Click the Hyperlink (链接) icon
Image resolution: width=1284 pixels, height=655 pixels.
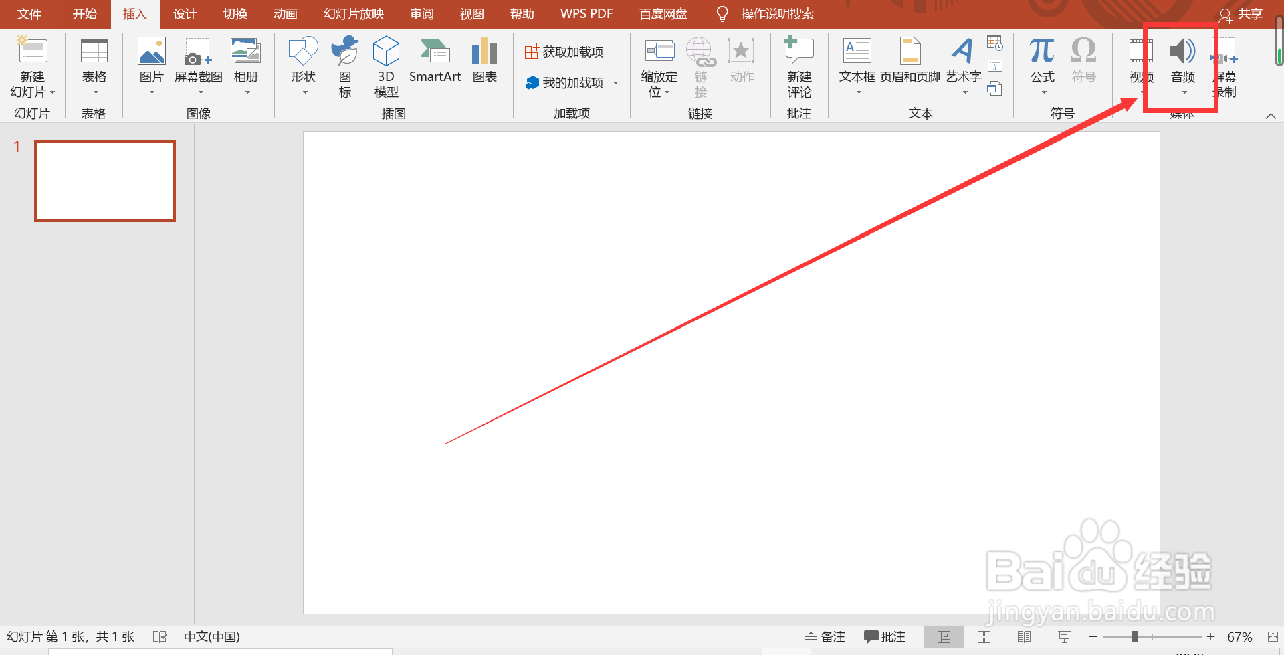[700, 52]
